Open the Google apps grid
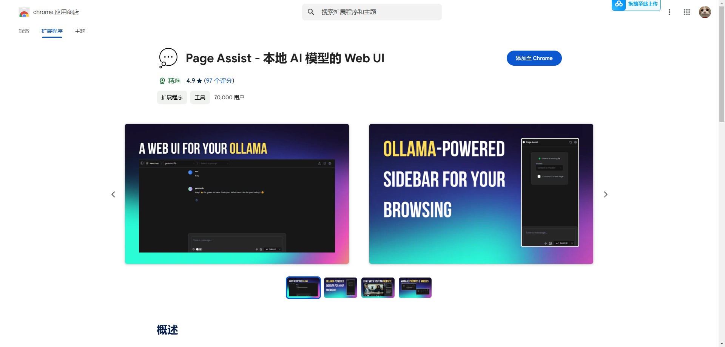 (687, 12)
